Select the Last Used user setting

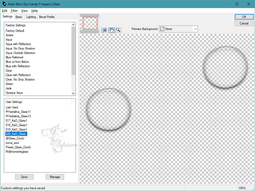point(12,107)
